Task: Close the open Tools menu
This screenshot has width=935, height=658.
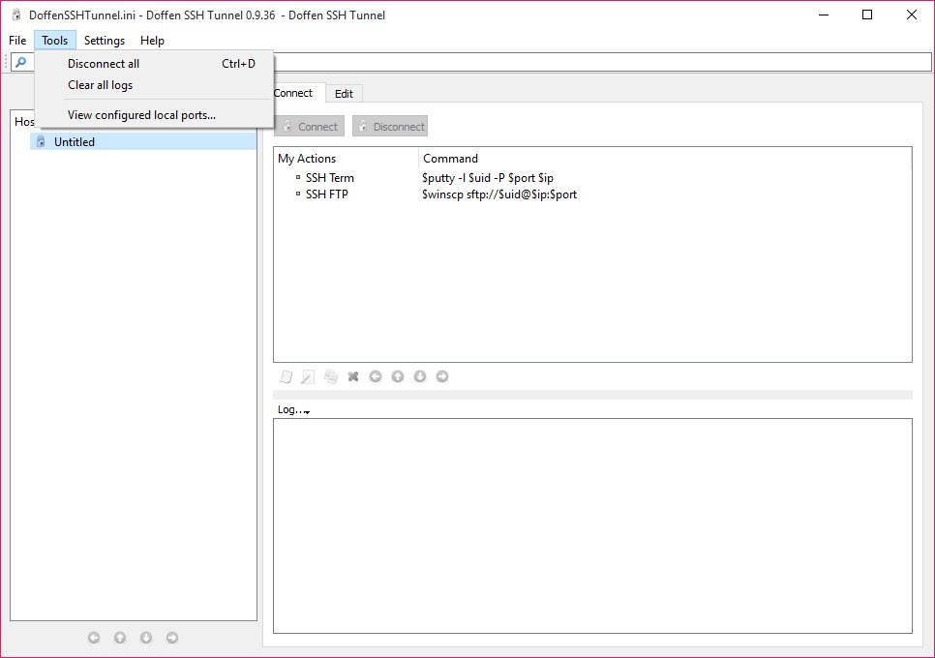Action: coord(55,41)
